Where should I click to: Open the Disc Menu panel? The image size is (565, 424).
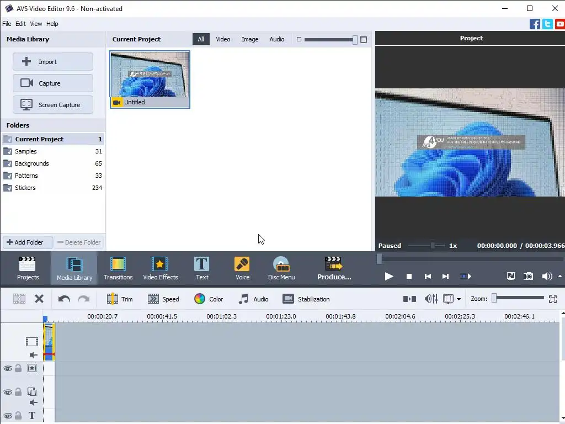coord(281,268)
